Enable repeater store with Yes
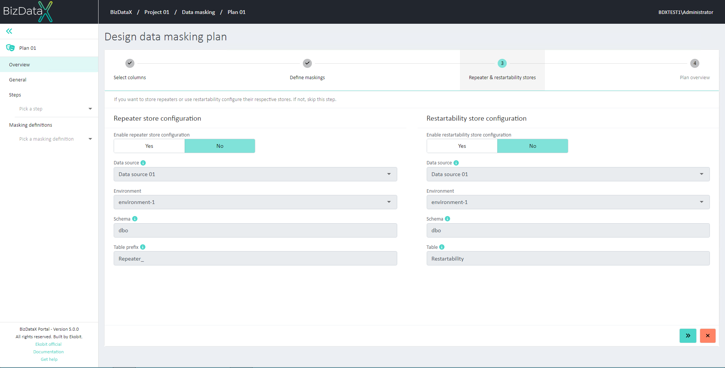This screenshot has height=368, width=725. point(149,146)
